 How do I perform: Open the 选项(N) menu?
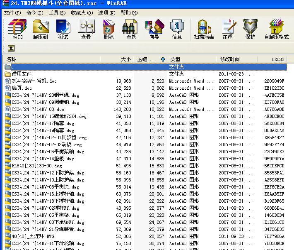click(107, 13)
